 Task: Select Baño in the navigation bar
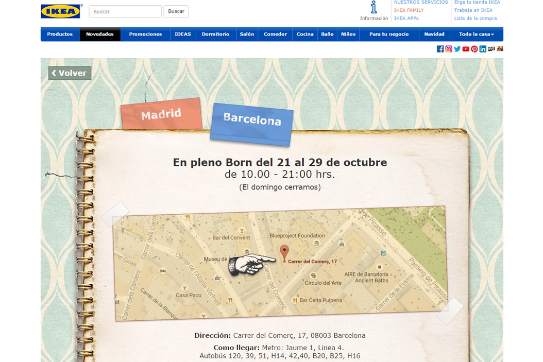pyautogui.click(x=327, y=35)
